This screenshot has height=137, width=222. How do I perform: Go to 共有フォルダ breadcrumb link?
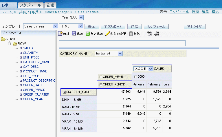tap(29, 12)
